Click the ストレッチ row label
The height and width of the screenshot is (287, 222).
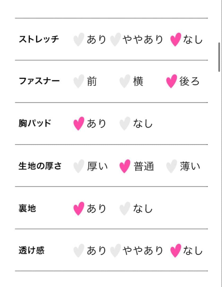pos(39,39)
